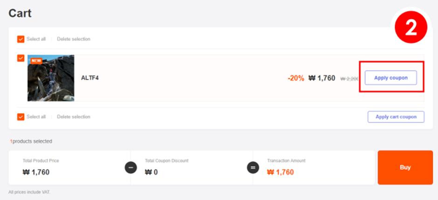Click the red step number 2 badge
438x200 pixels.
(x=411, y=28)
